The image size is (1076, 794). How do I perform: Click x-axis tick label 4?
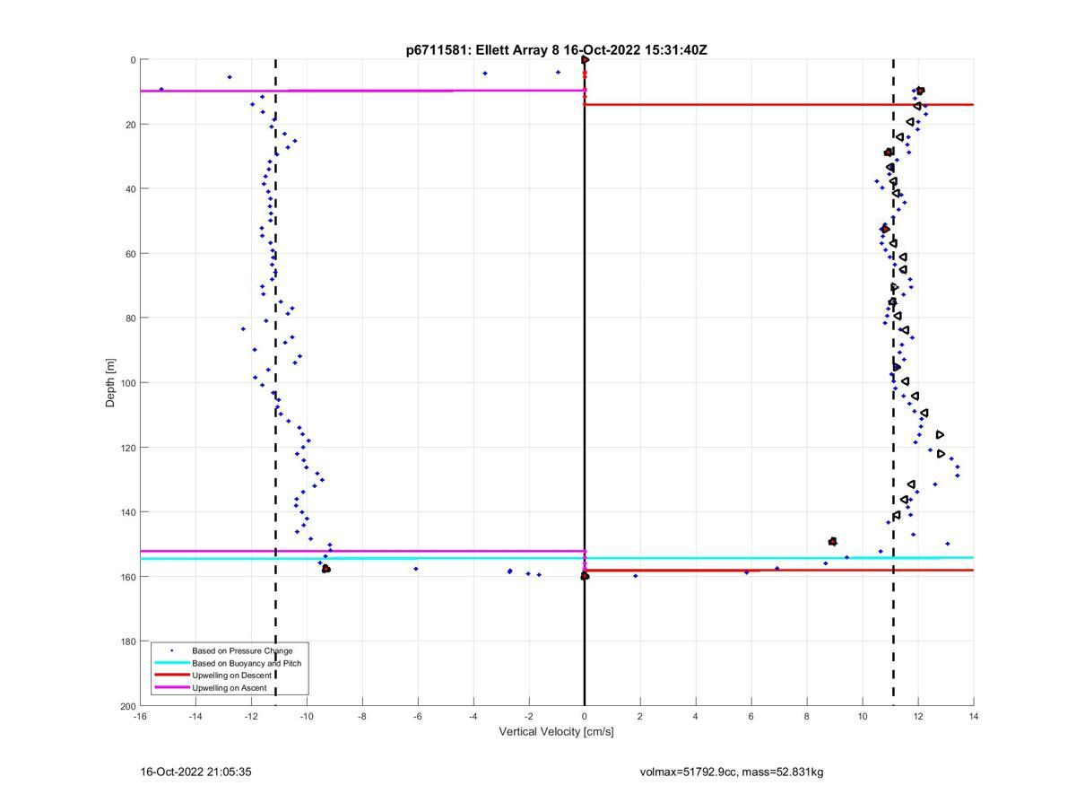click(696, 716)
